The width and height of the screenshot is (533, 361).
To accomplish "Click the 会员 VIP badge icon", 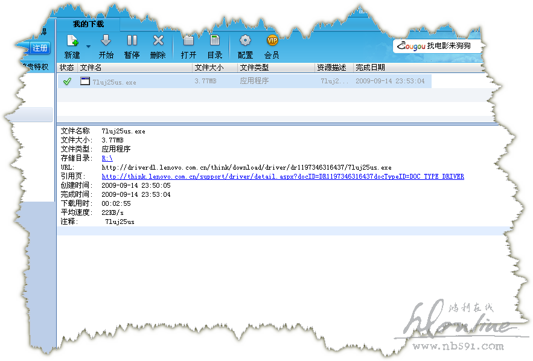I will click(272, 42).
